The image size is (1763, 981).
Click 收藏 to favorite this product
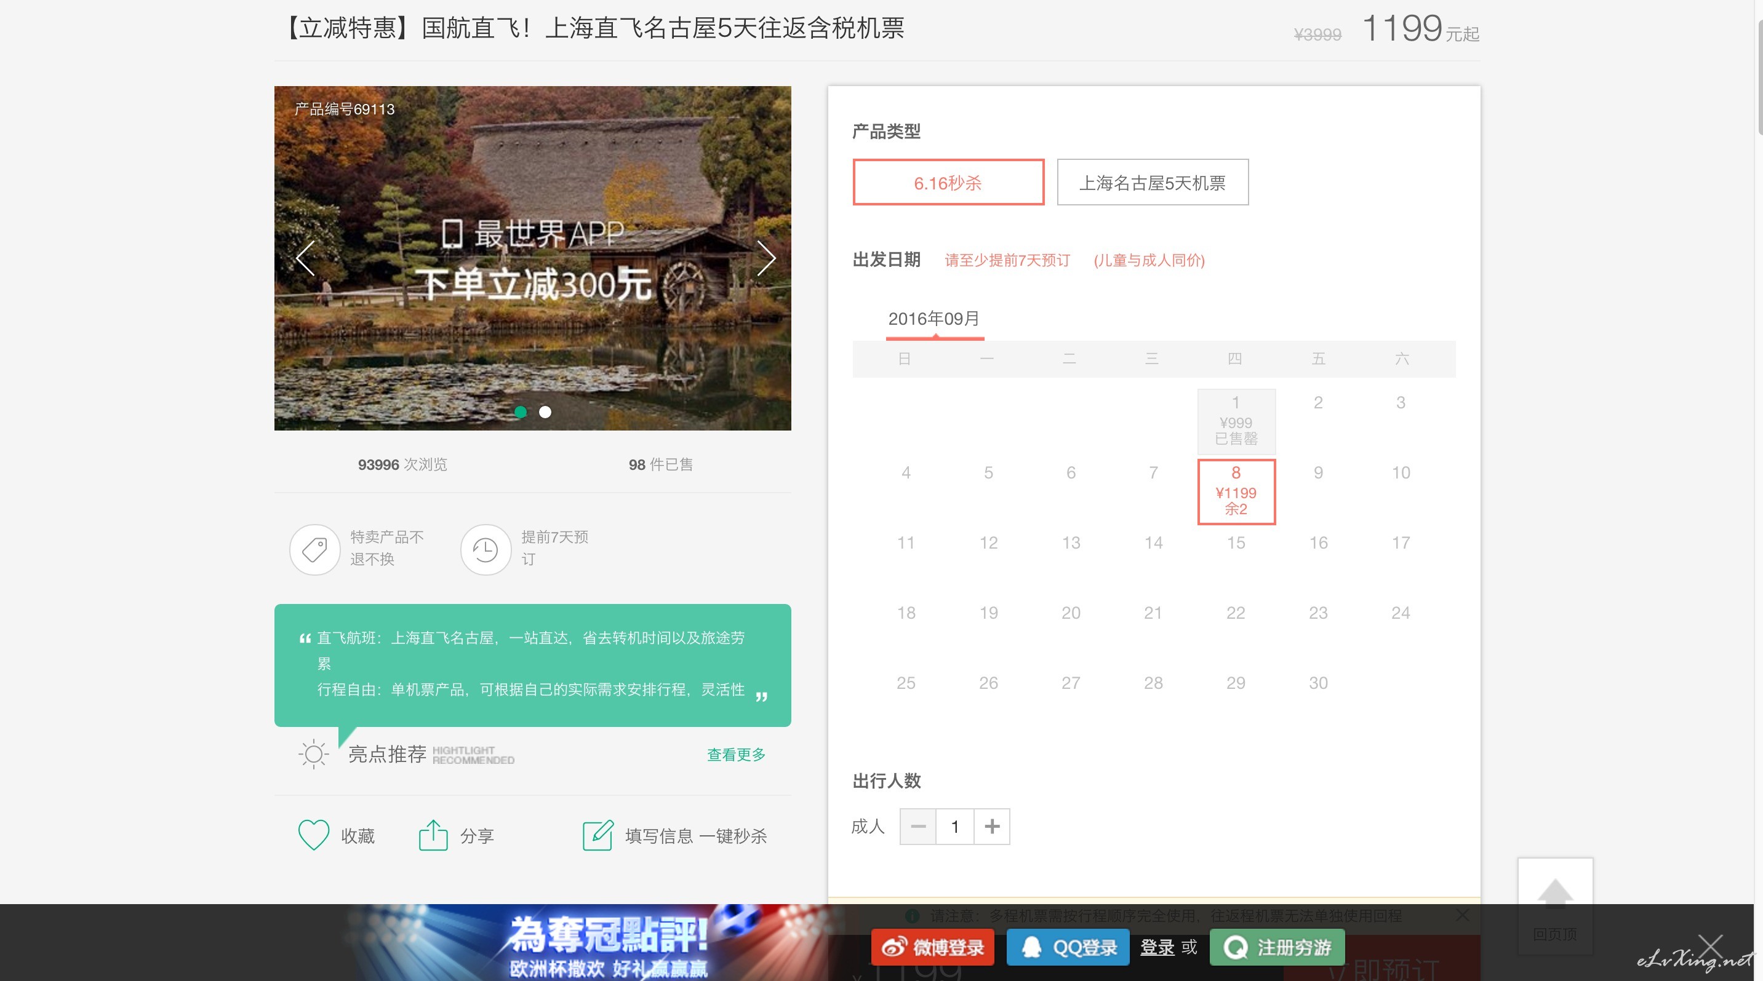tap(358, 836)
